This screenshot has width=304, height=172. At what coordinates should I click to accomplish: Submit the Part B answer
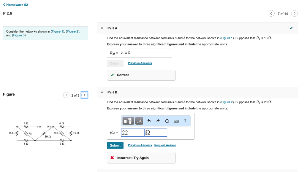pos(115,145)
